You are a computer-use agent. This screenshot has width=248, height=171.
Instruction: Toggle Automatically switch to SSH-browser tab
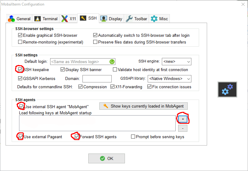pos(95,35)
